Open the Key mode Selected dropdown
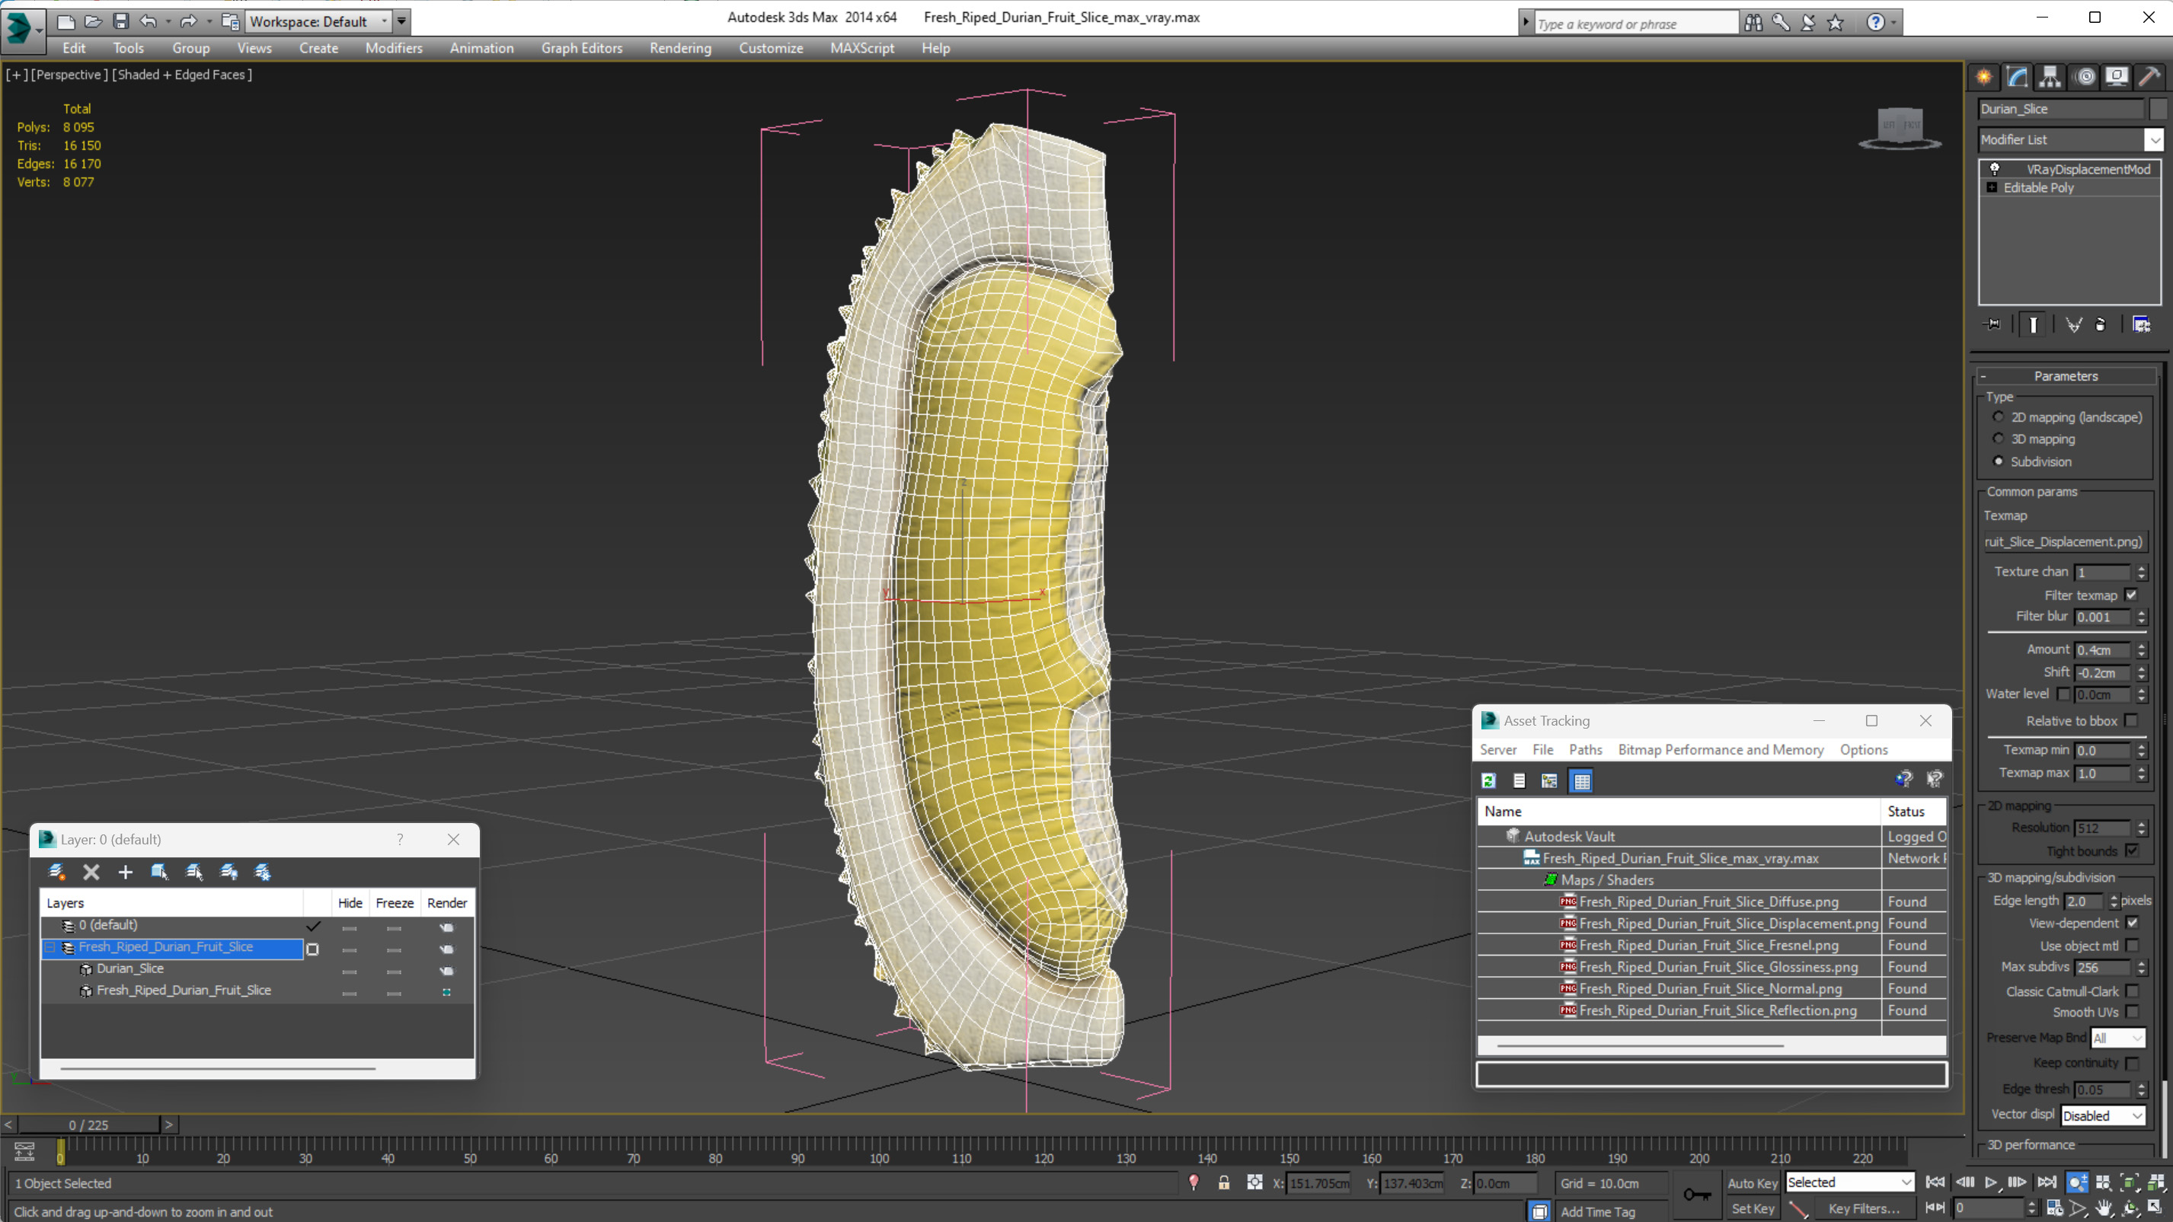The height and width of the screenshot is (1222, 2173). (1849, 1182)
